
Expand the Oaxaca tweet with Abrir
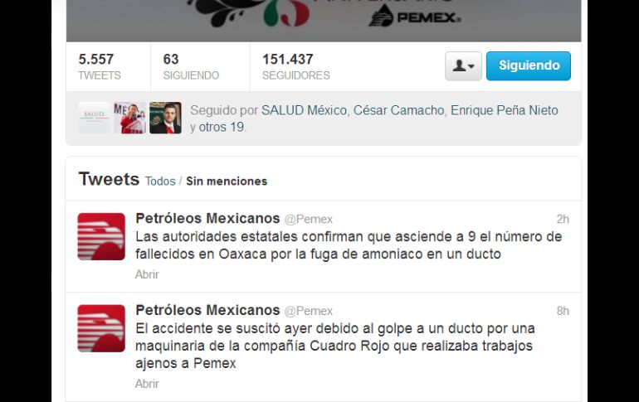coord(147,274)
